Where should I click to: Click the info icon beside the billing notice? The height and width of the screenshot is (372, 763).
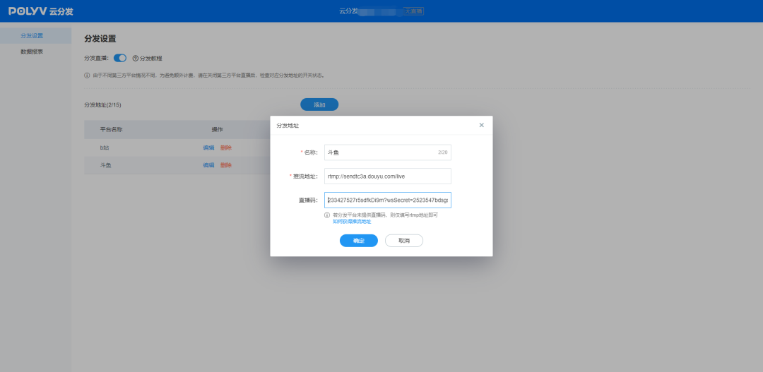tap(87, 75)
